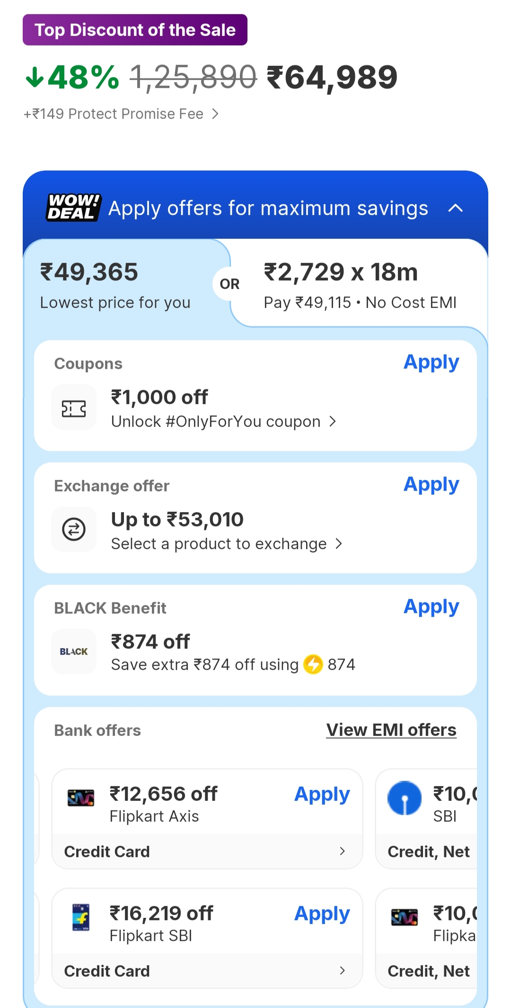The height and width of the screenshot is (1008, 511).
Task: Apply the ₹12,656 Flipkart Axis offer
Action: click(x=322, y=794)
